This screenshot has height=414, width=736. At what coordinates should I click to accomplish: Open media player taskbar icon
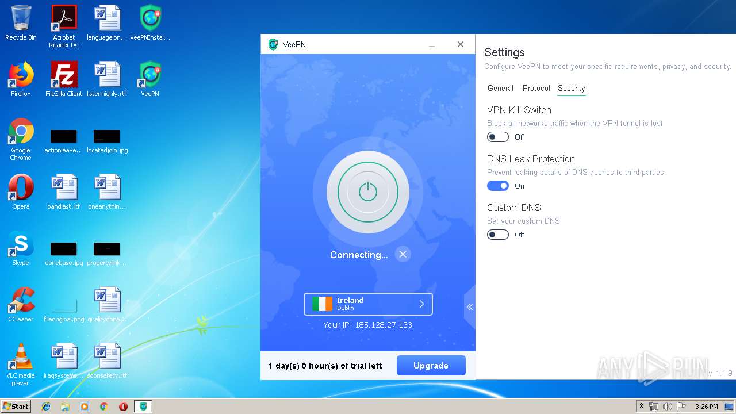[x=85, y=407]
